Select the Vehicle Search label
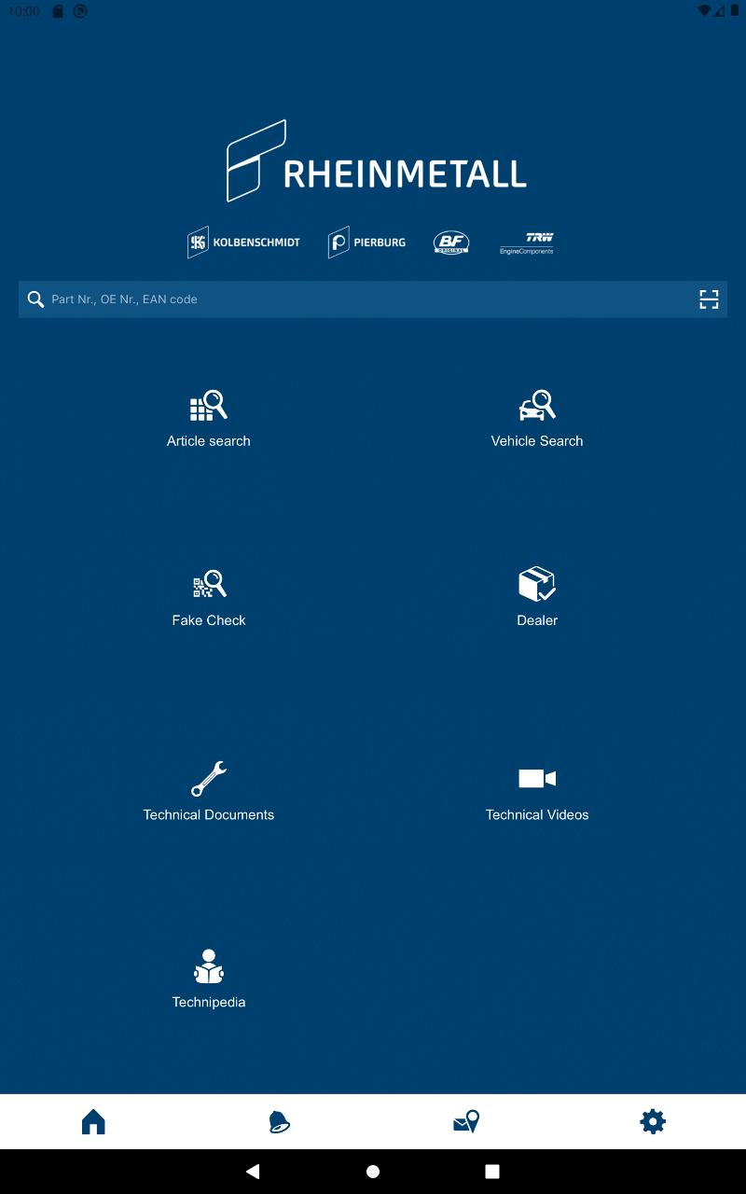The image size is (746, 1194). (537, 441)
